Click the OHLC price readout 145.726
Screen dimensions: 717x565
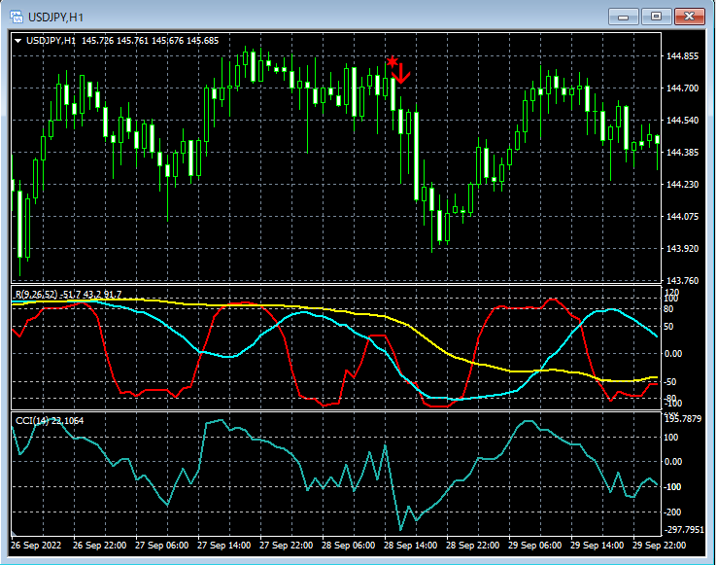pyautogui.click(x=100, y=40)
